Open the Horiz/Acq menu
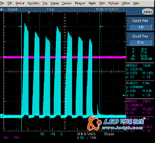The width and height of the screenshot is (155, 143). [x=33, y=3]
